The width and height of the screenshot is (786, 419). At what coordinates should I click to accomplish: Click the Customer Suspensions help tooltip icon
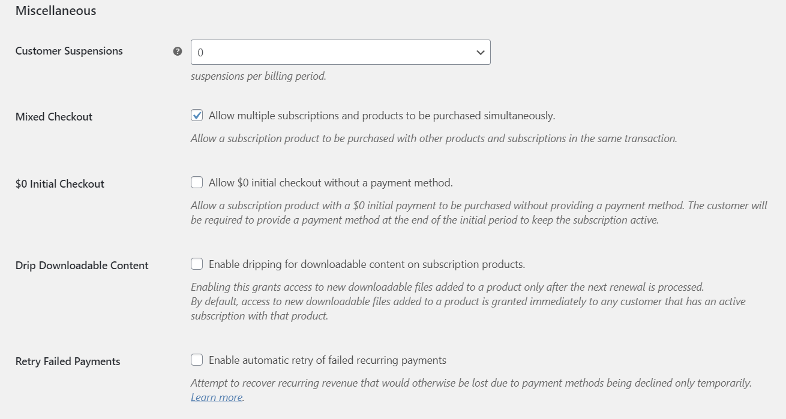[178, 52]
